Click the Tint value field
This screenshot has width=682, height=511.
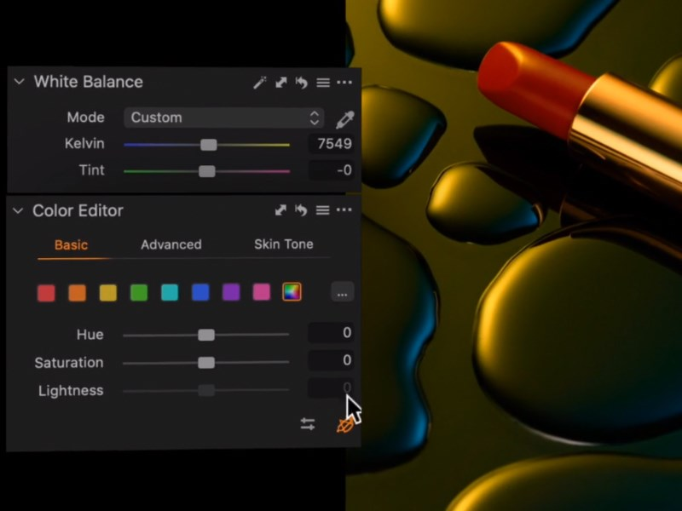(332, 169)
